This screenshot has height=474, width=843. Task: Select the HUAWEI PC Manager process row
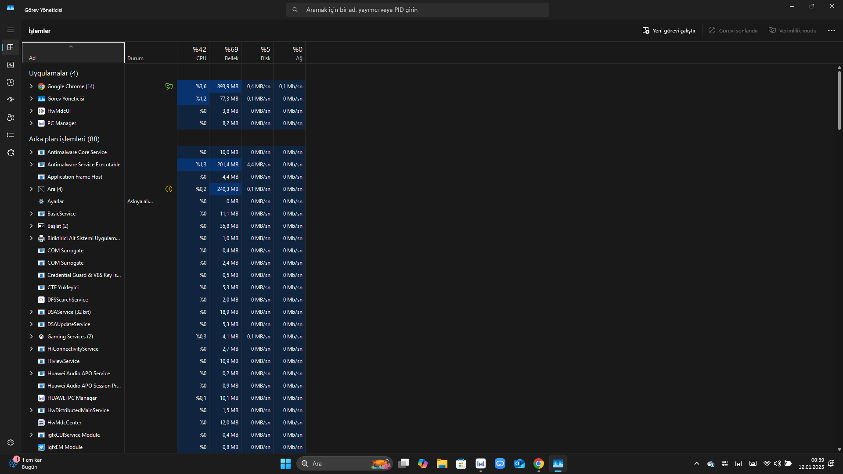pyautogui.click(x=72, y=398)
